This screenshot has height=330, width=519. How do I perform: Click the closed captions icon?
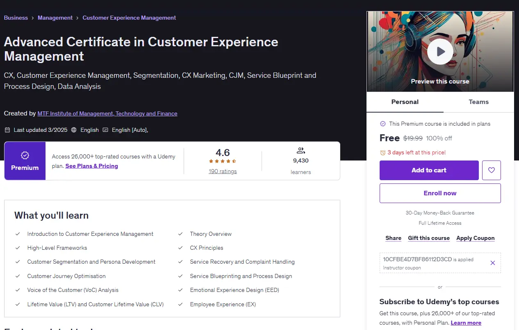(x=105, y=130)
